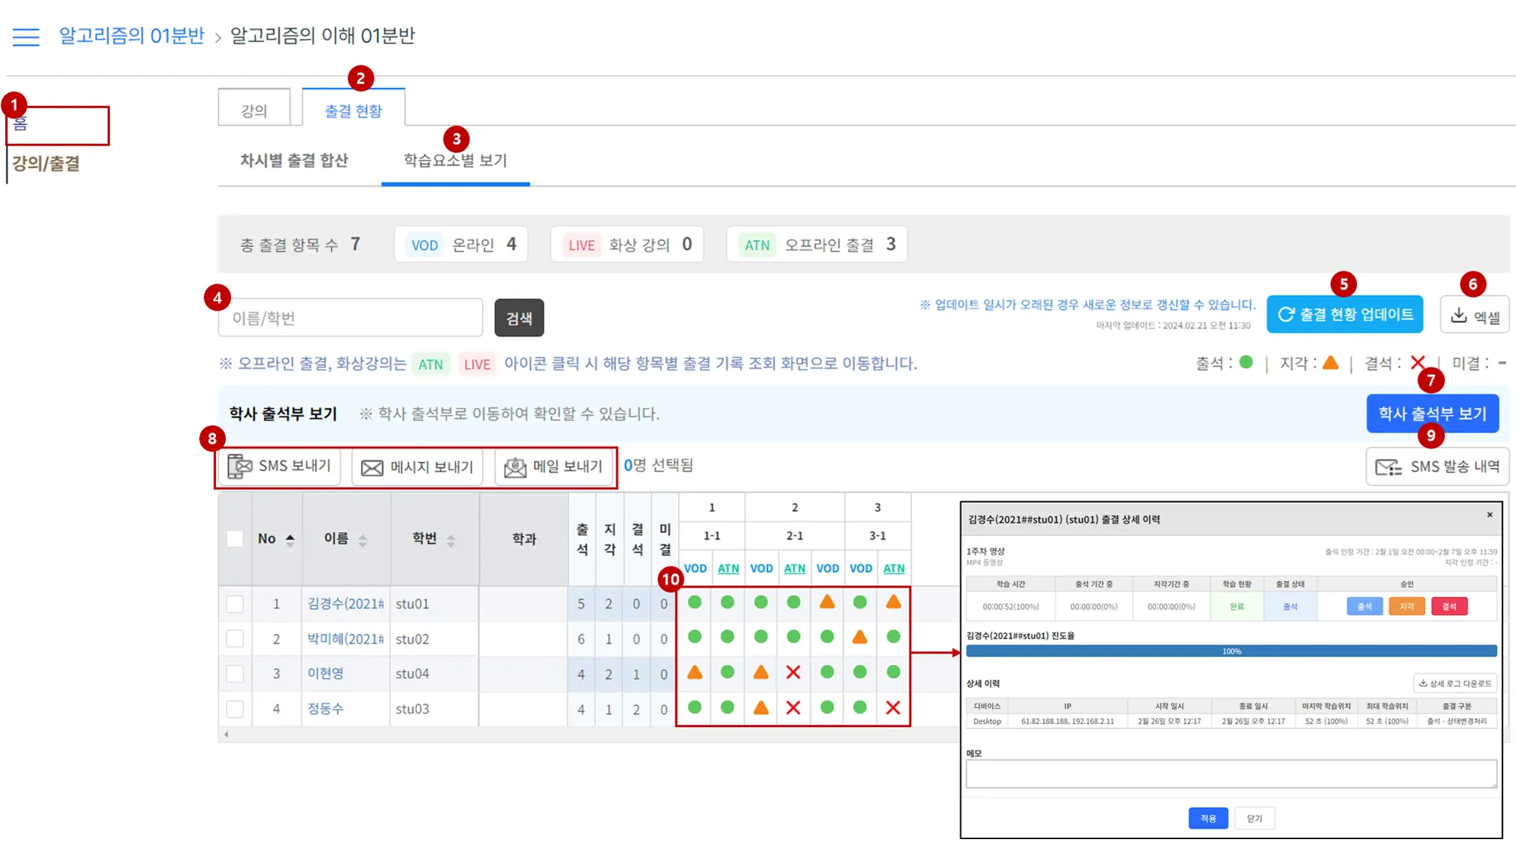Click the SMS 보내기 phone icon
1516x852 pixels.
coord(240,467)
